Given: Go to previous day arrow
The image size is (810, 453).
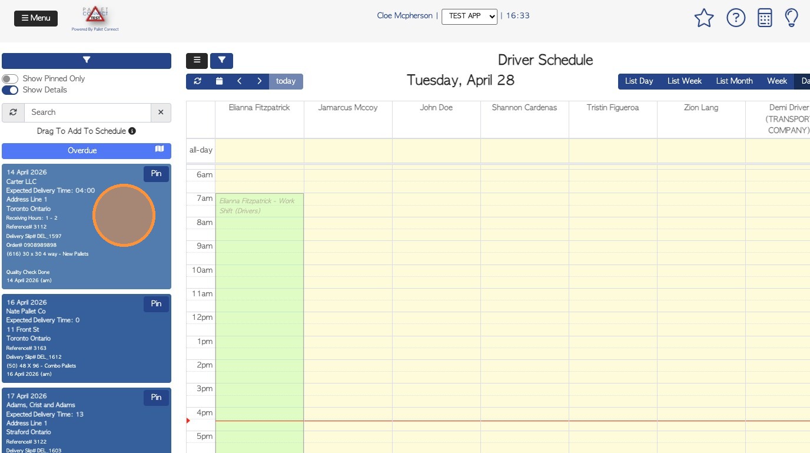Looking at the screenshot, I should [x=239, y=81].
